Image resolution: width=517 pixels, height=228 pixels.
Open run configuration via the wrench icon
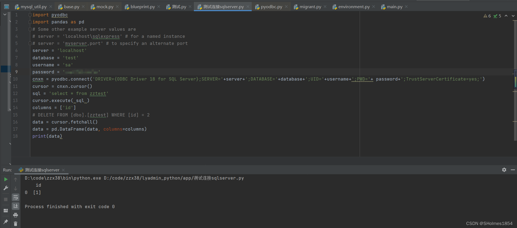[6, 188]
